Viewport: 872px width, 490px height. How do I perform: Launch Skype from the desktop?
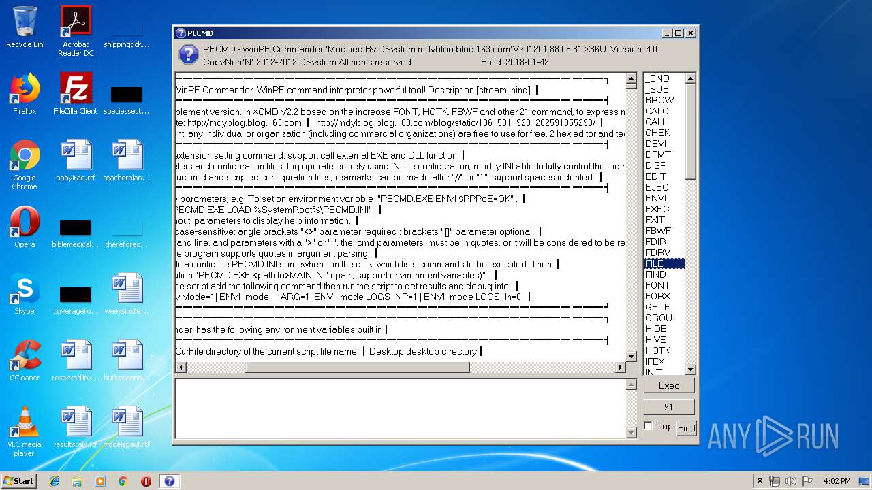[x=25, y=294]
